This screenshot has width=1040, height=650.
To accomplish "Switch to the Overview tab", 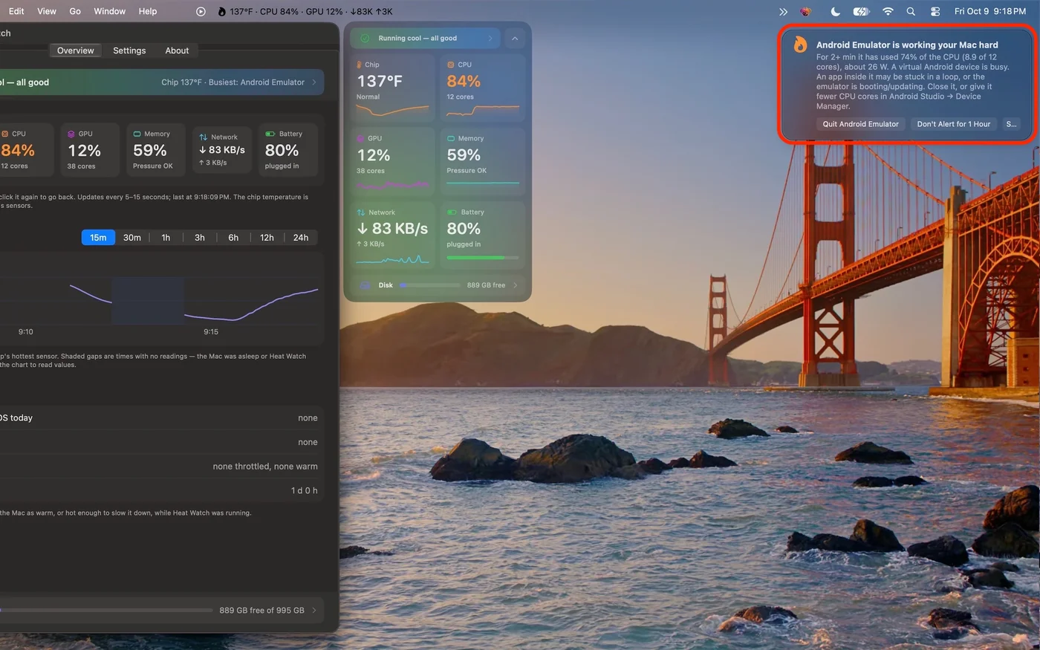I will point(76,51).
